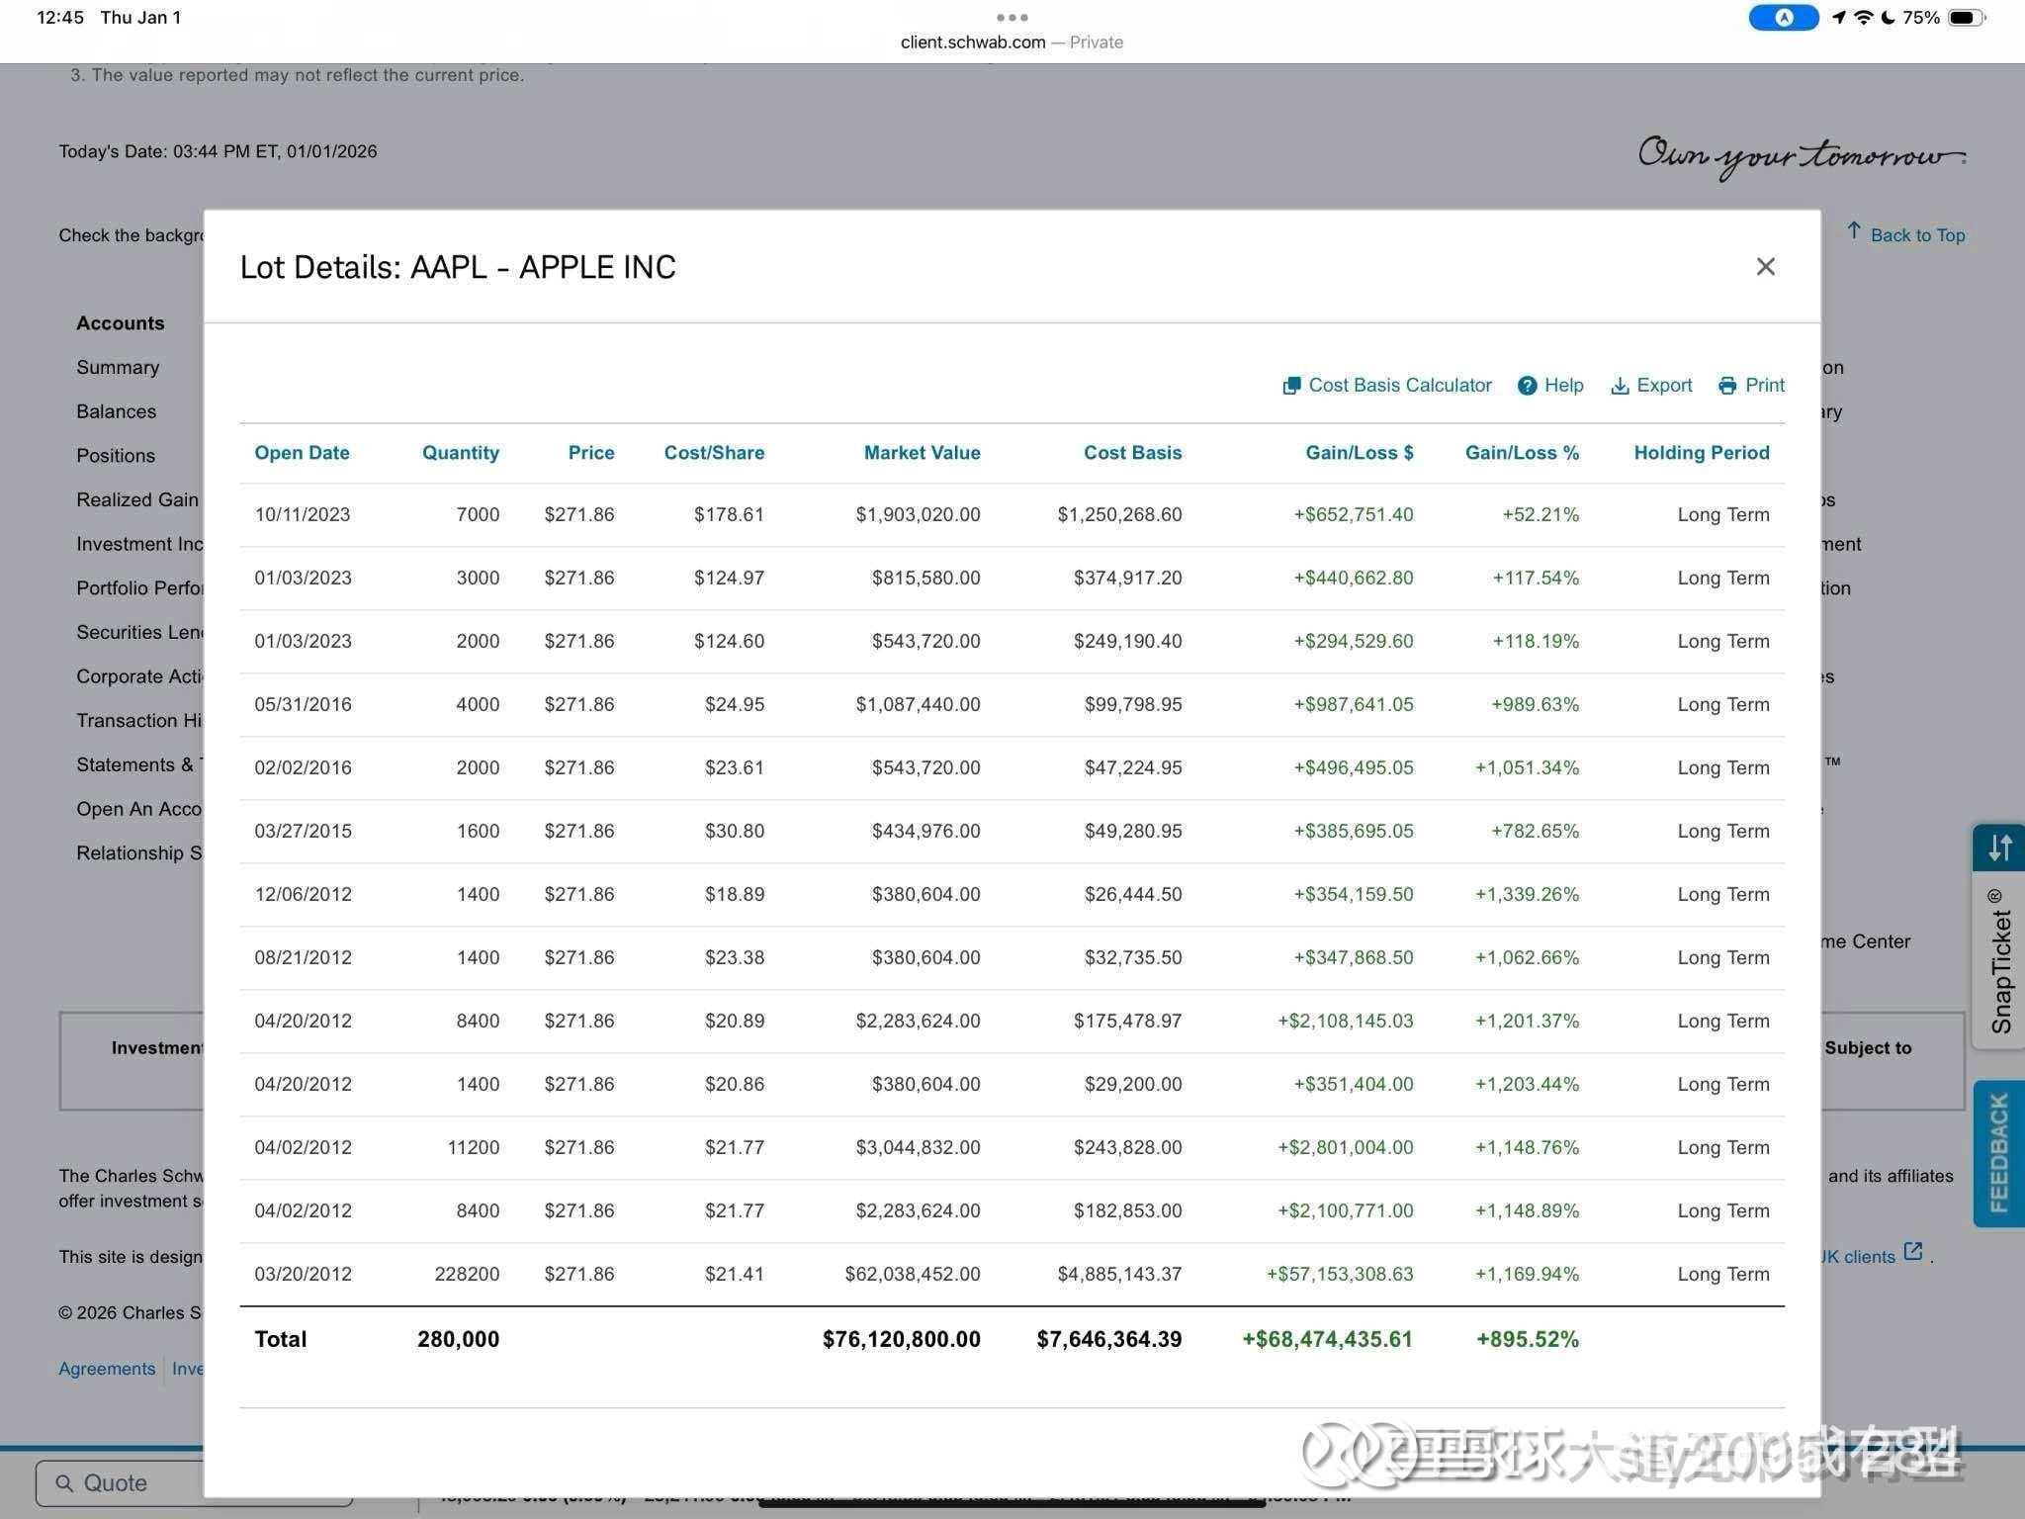Sort table by Open Date column

[302, 453]
